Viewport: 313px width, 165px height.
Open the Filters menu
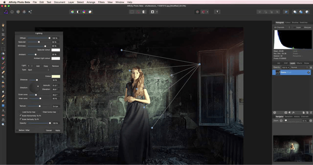[101, 2]
